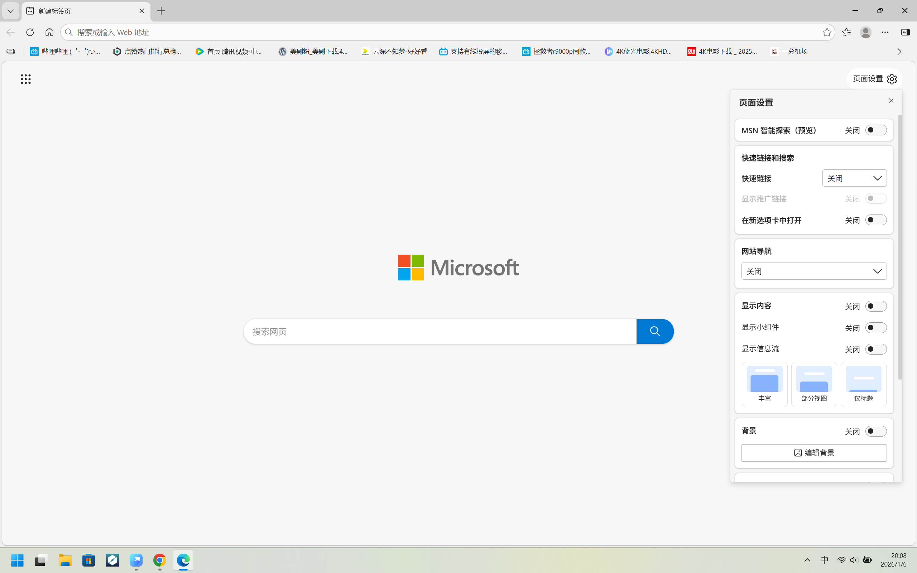Open the 4K电影下载 bookmark
Viewport: 917px width, 573px height.
tap(722, 52)
